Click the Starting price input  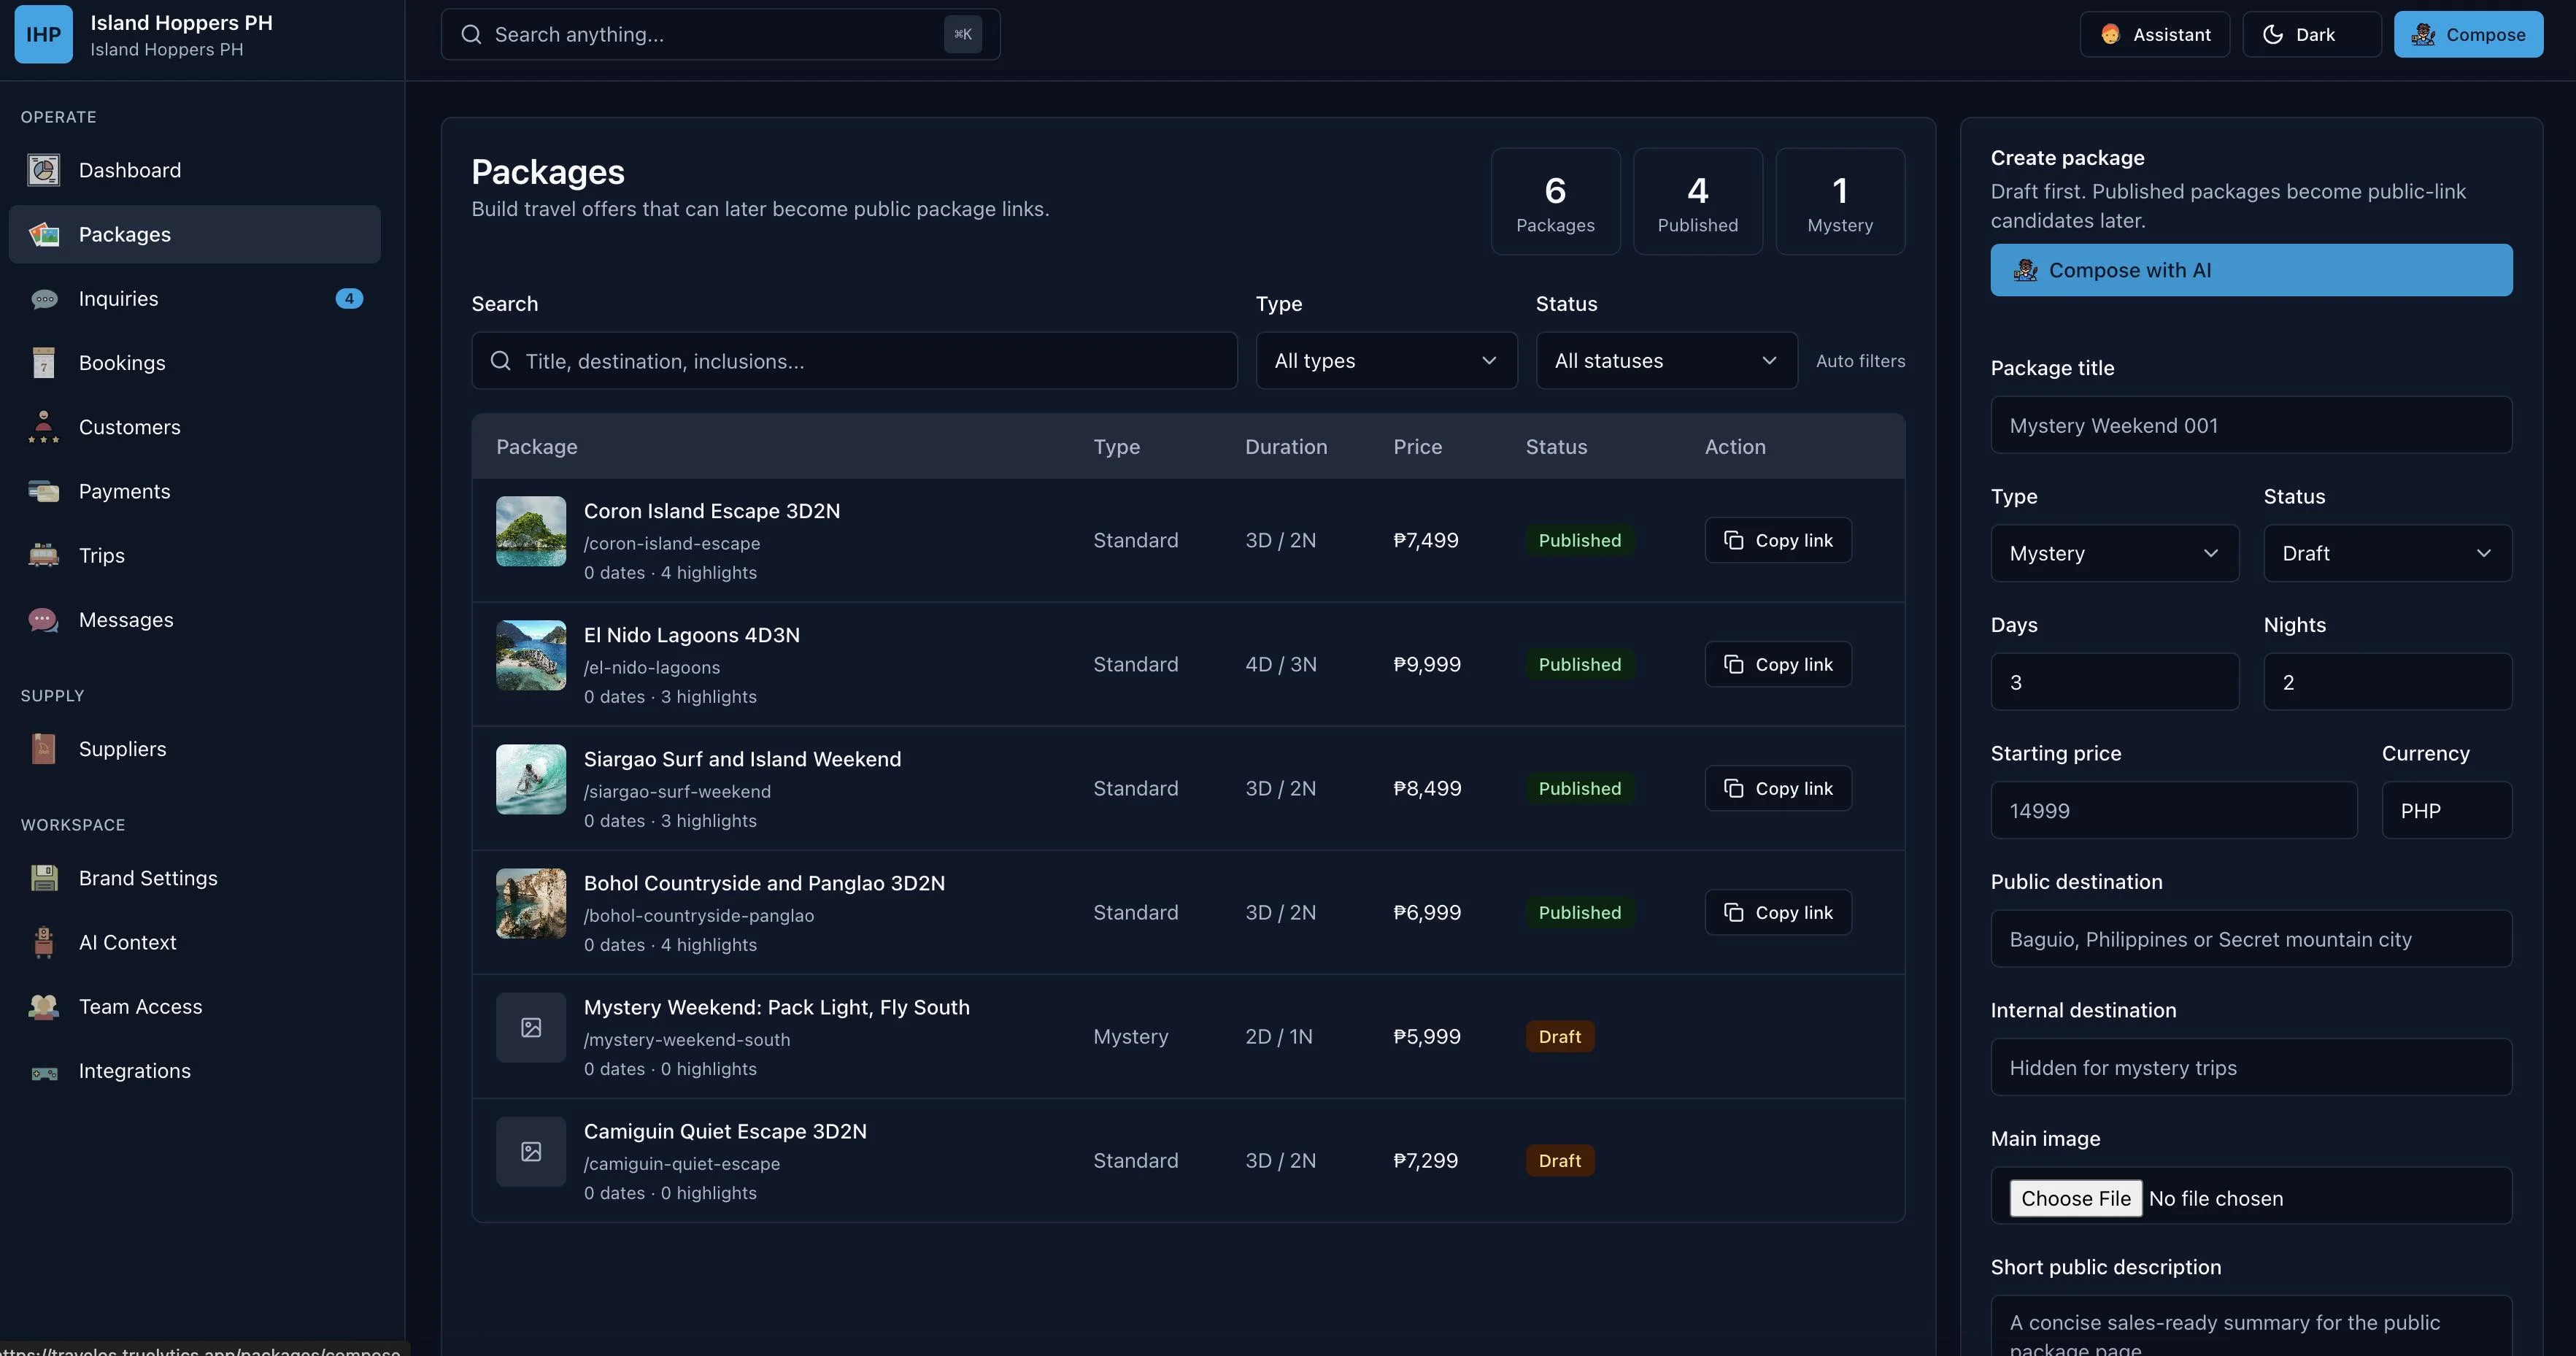coord(2173,810)
